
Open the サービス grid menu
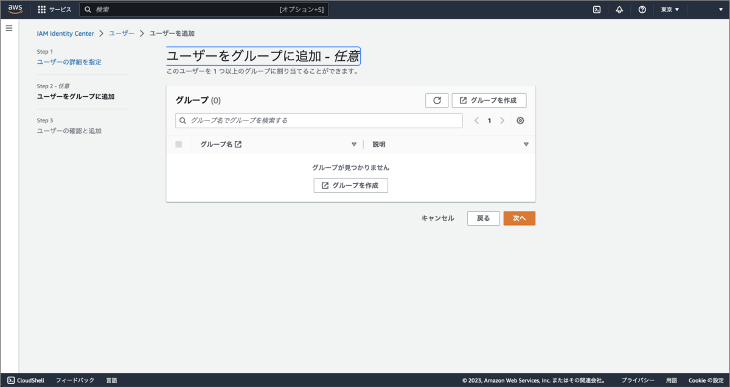pos(54,10)
